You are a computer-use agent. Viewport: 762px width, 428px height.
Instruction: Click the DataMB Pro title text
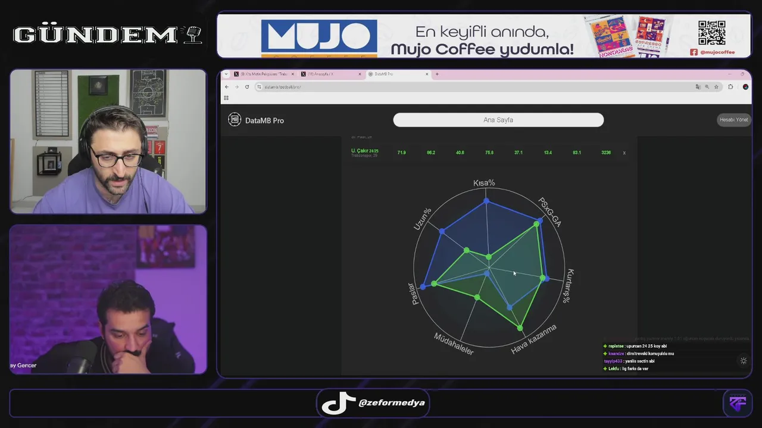pyautogui.click(x=264, y=120)
